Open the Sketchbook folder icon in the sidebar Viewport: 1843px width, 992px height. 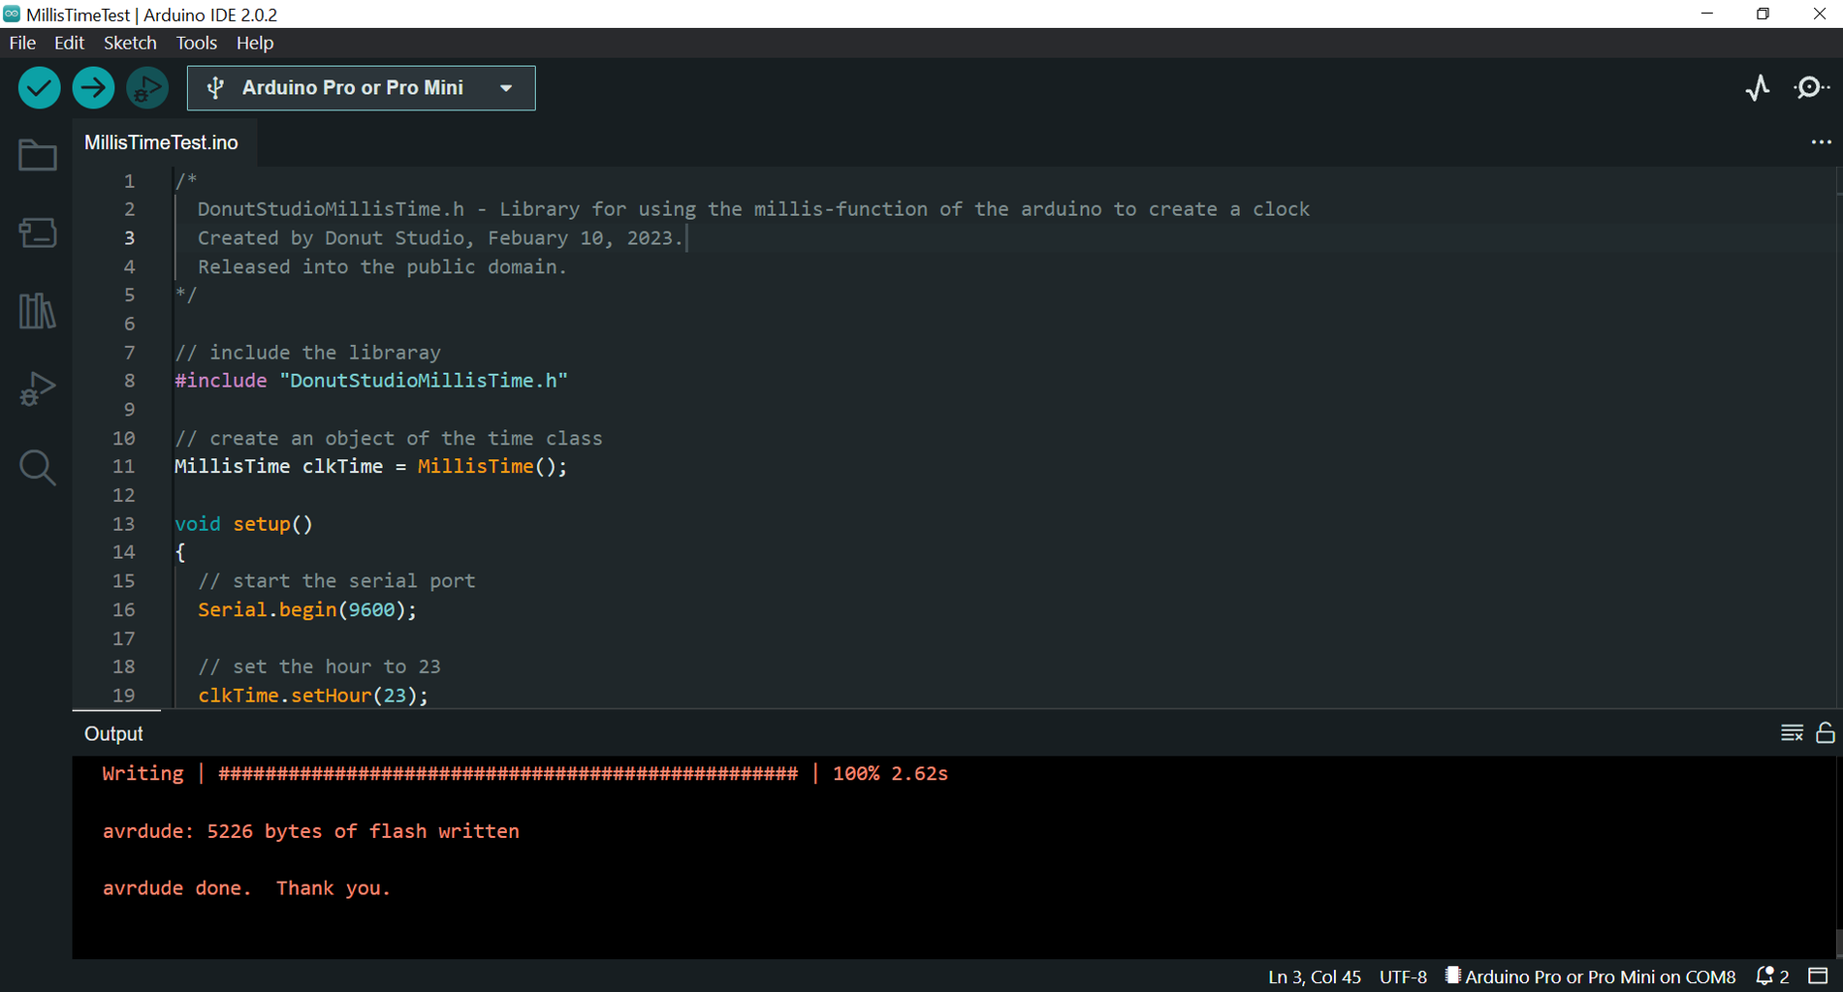click(x=37, y=155)
